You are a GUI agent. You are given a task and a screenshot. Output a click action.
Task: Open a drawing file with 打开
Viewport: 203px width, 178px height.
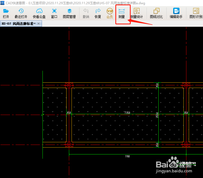click(6, 14)
